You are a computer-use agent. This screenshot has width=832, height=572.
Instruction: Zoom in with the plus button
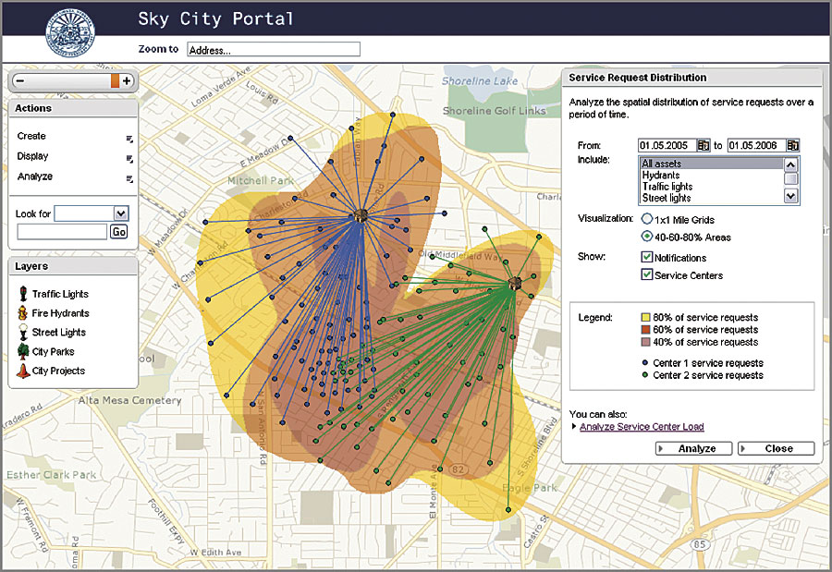[x=127, y=81]
